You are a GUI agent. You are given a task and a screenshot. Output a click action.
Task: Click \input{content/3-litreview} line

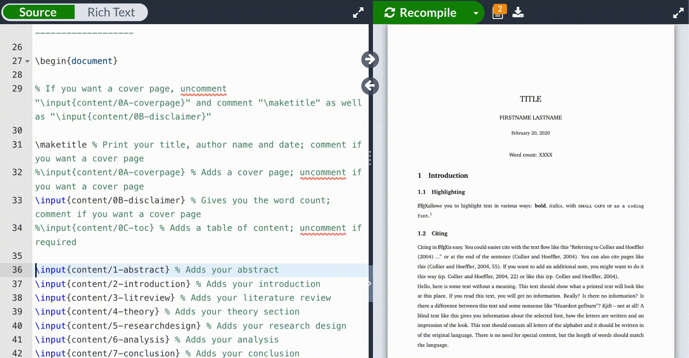point(105,298)
